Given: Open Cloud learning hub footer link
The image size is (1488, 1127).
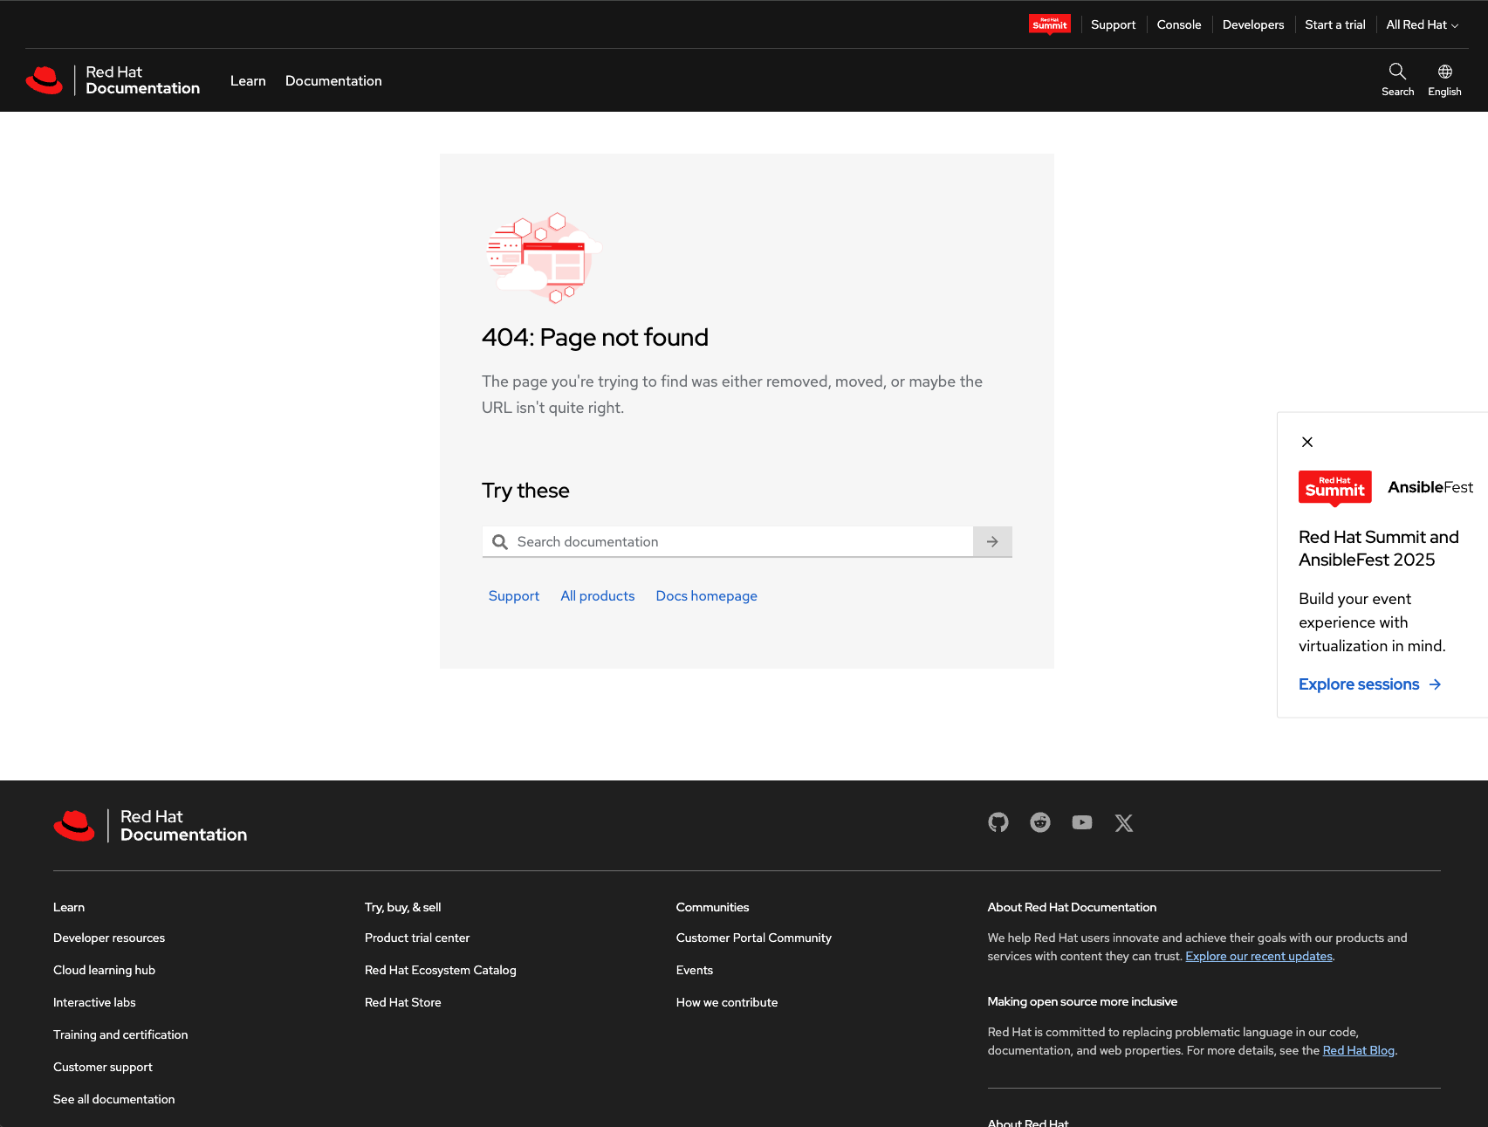Looking at the screenshot, I should click(104, 970).
